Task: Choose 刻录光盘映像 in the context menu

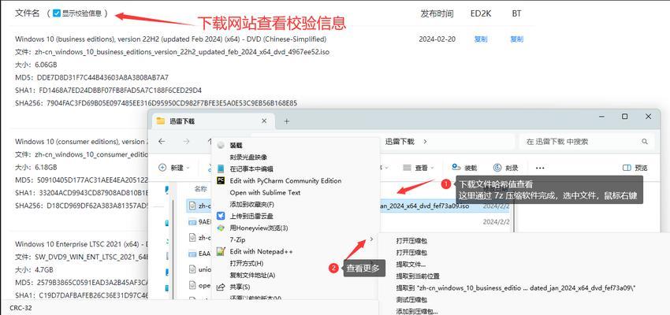Action: (295, 157)
